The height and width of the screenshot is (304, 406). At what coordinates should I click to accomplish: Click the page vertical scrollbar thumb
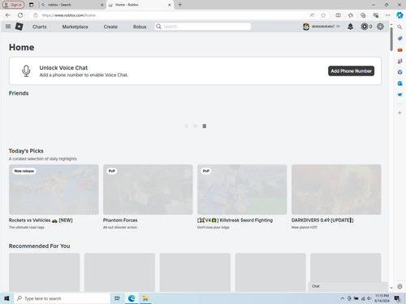tap(391, 39)
